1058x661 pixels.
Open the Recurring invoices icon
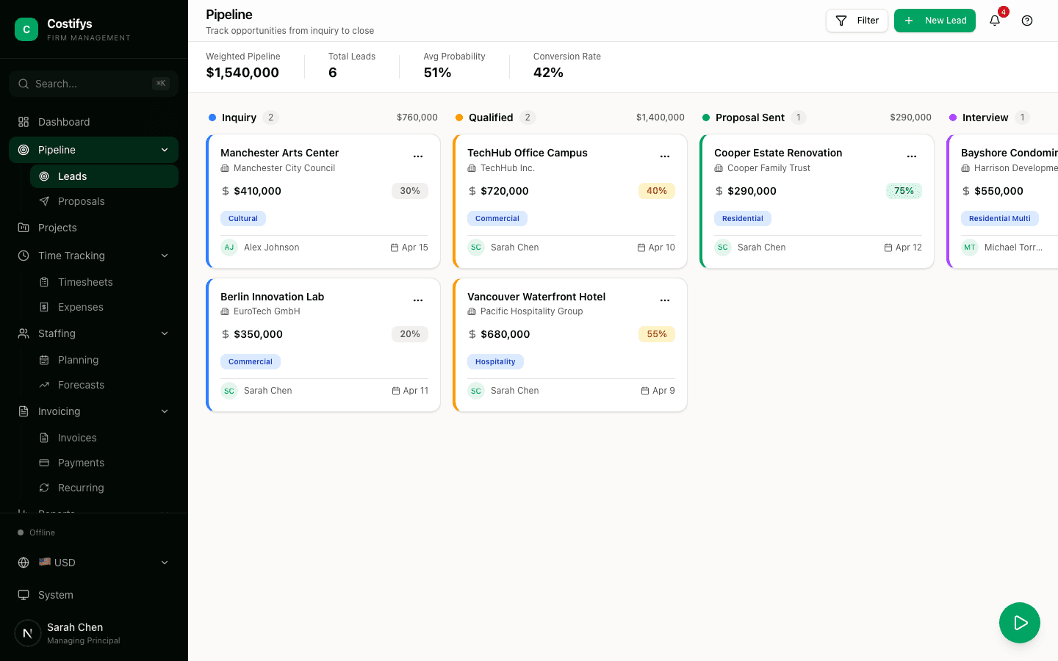[x=46, y=488]
